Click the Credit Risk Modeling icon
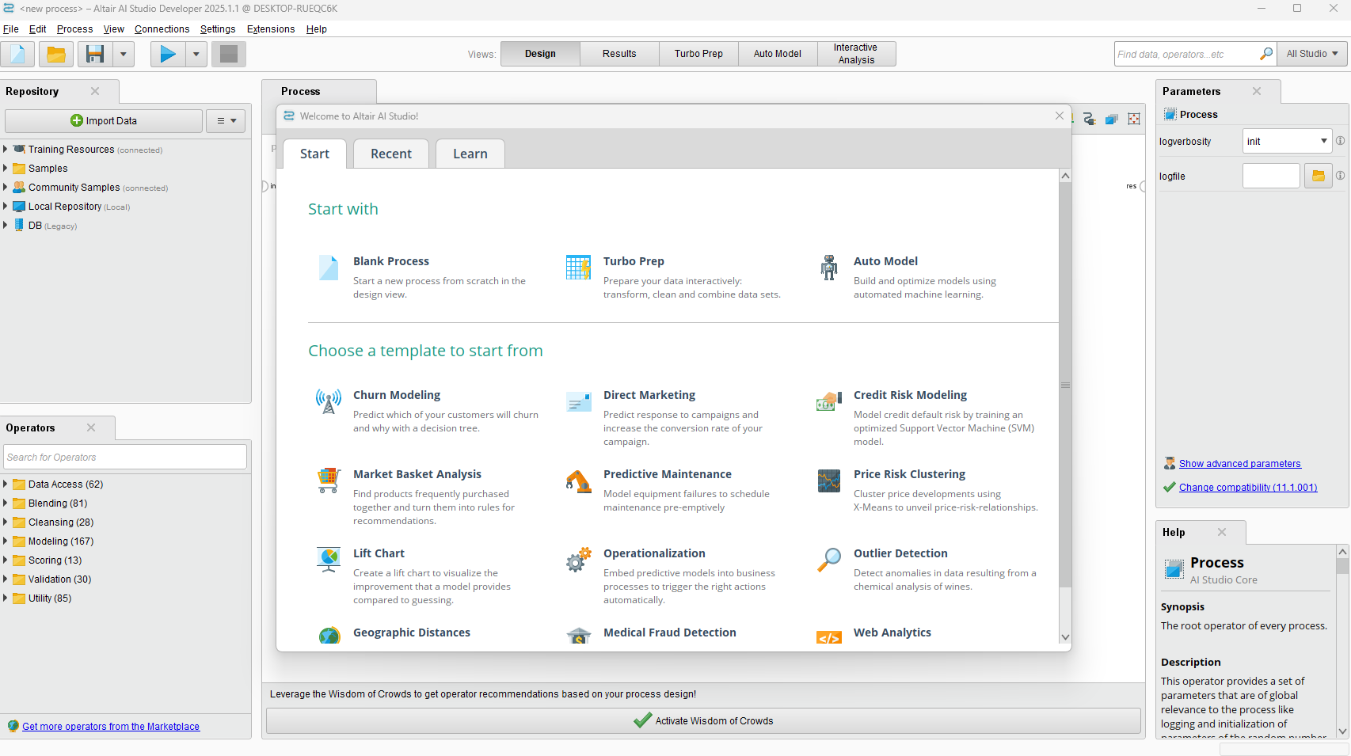Viewport: 1351px width, 756px height. point(829,401)
